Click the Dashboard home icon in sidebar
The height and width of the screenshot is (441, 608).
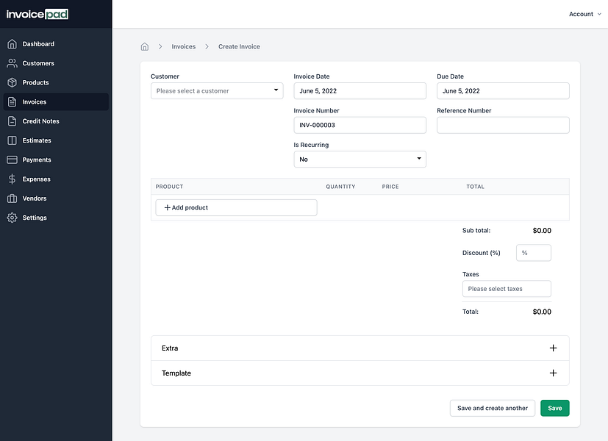[12, 44]
